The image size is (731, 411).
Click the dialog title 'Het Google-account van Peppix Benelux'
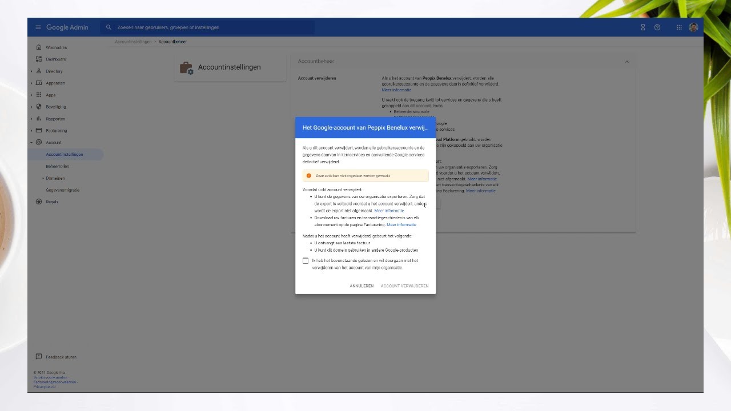(365, 128)
